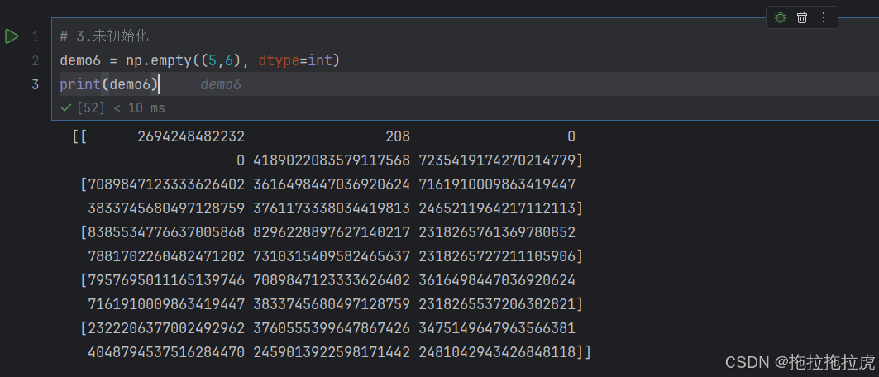The height and width of the screenshot is (377, 879).
Task: Click the output value 7310315409582465637
Action: pyautogui.click(x=332, y=256)
